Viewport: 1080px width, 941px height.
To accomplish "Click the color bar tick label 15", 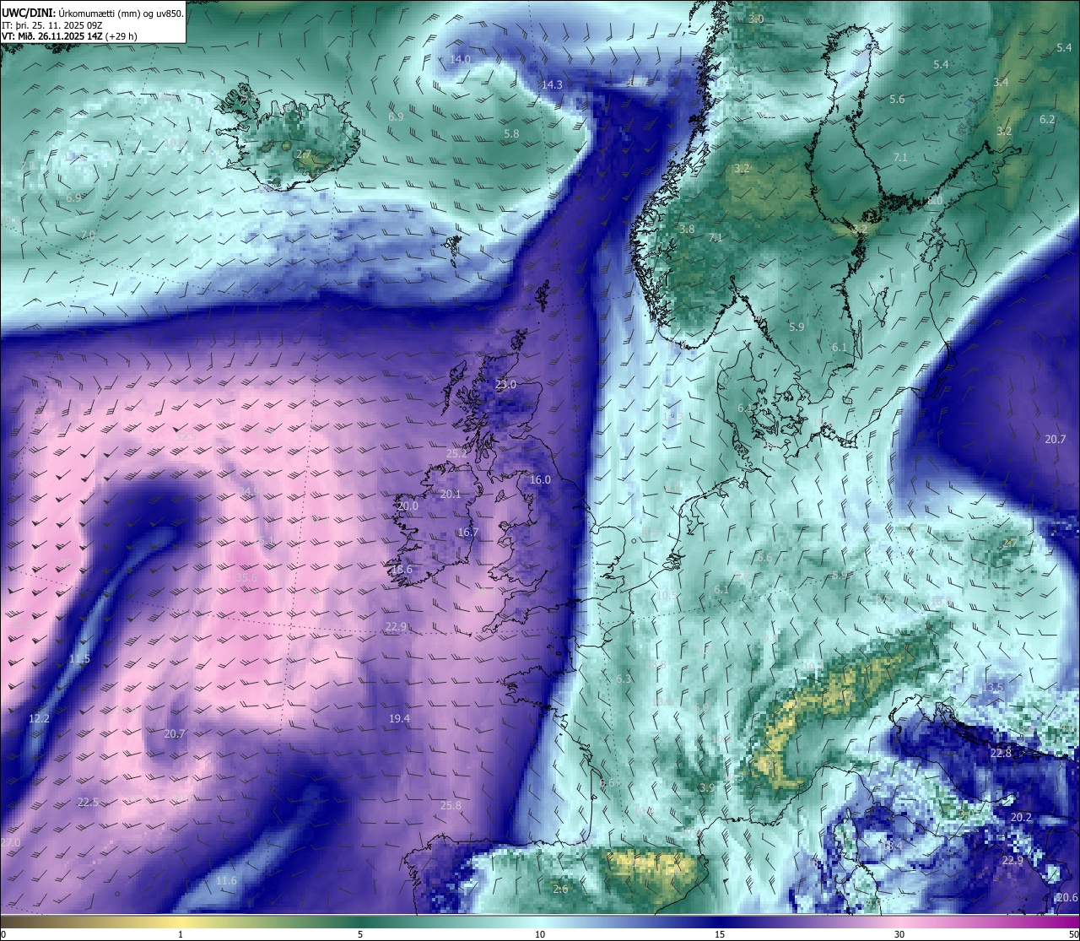I will coord(720,933).
